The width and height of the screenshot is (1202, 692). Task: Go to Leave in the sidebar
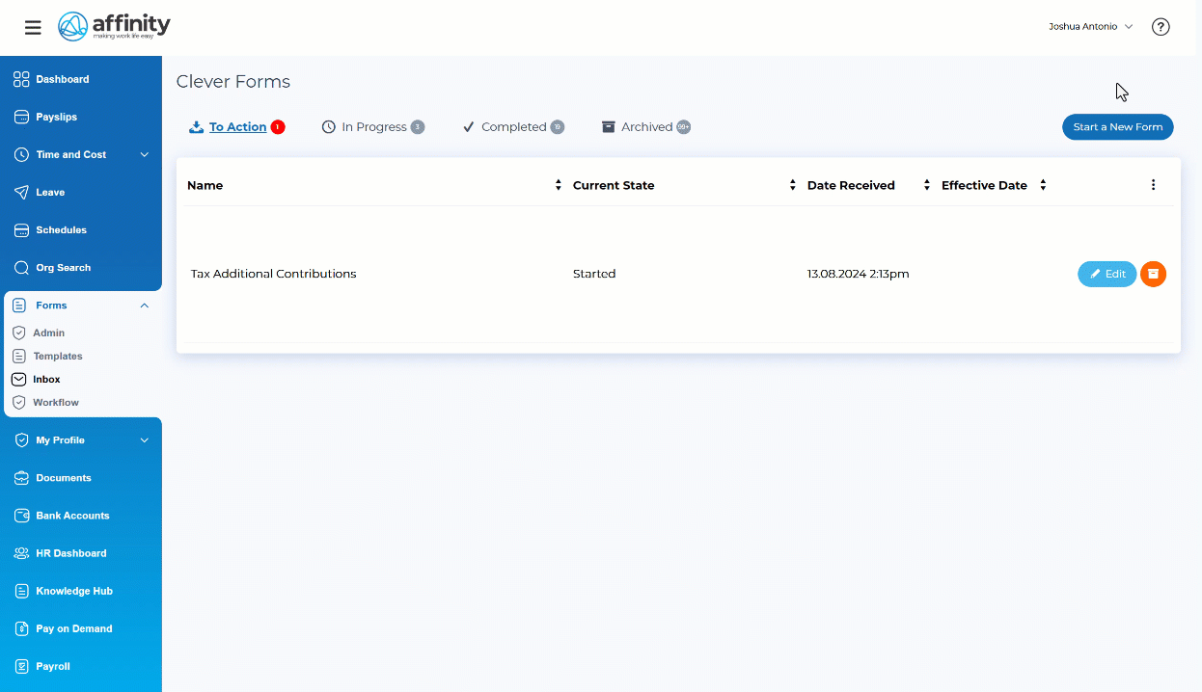[x=50, y=192]
